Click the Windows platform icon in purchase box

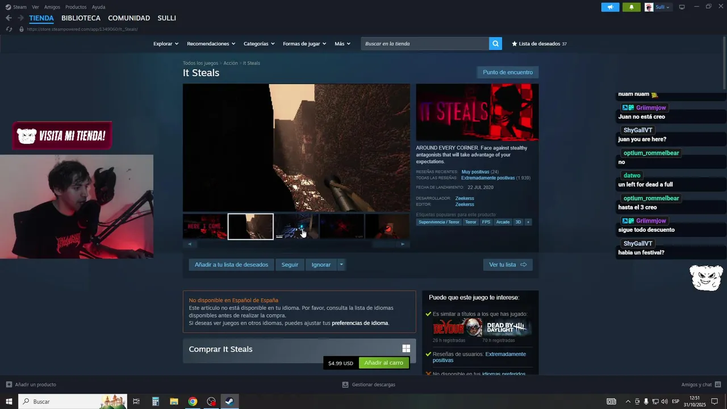[x=406, y=349]
